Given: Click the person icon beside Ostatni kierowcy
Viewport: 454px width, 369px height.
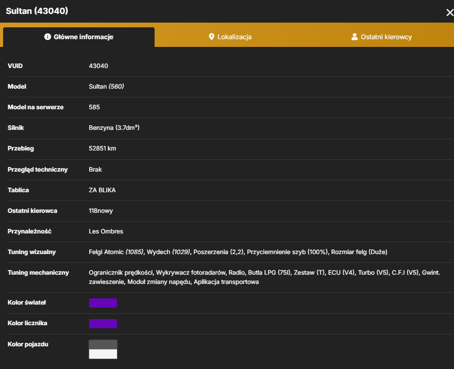Looking at the screenshot, I should 355,37.
